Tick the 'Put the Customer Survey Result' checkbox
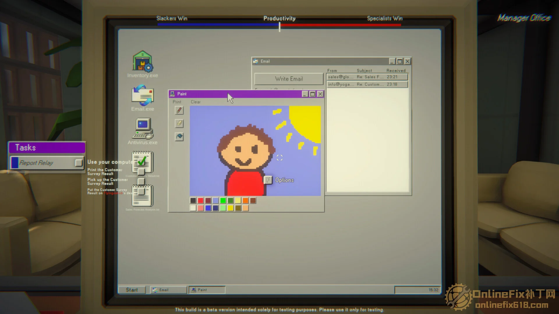The height and width of the screenshot is (314, 559). [x=141, y=192]
